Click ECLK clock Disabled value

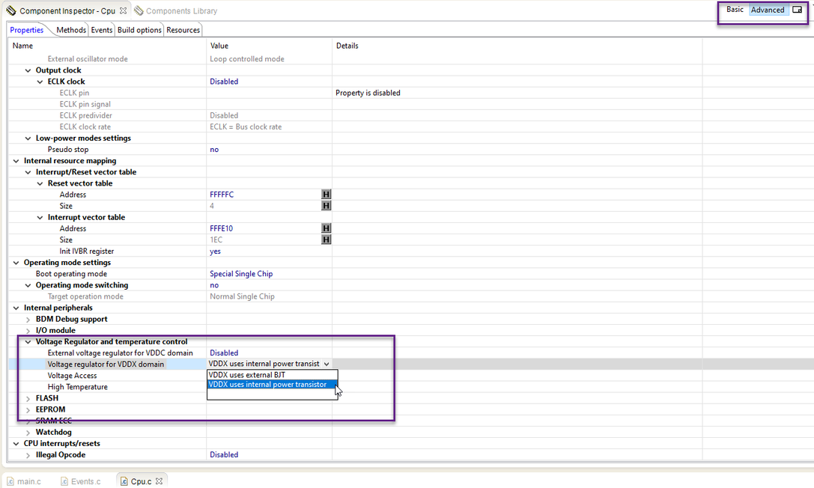[x=224, y=82]
